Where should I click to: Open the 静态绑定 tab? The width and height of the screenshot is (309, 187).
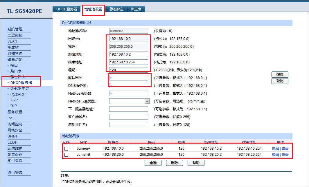[116, 9]
